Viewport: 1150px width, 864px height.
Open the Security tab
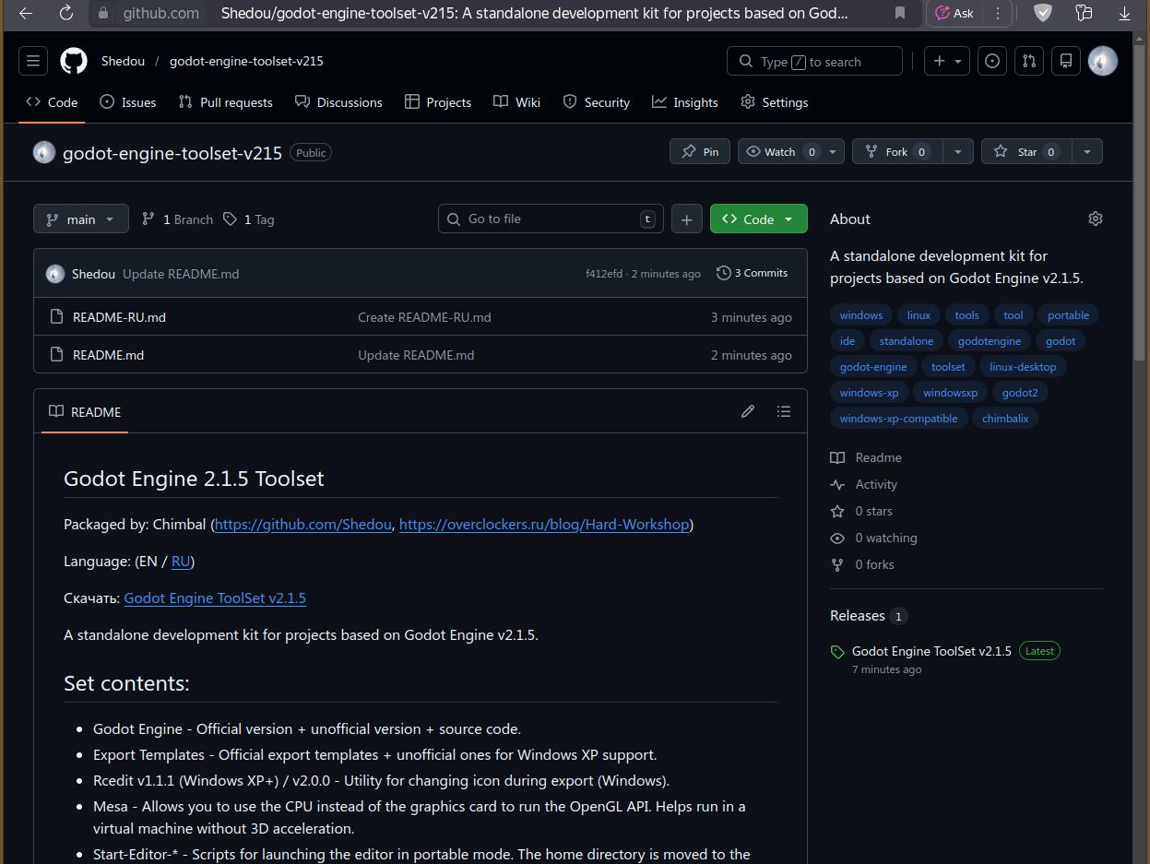point(597,102)
